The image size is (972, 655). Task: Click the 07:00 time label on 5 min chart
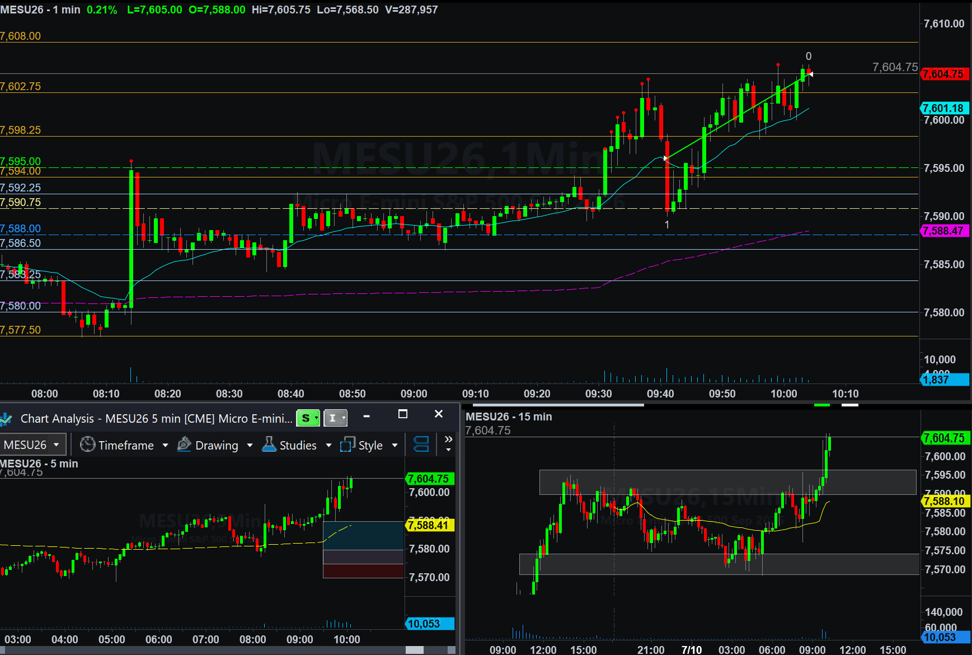206,639
